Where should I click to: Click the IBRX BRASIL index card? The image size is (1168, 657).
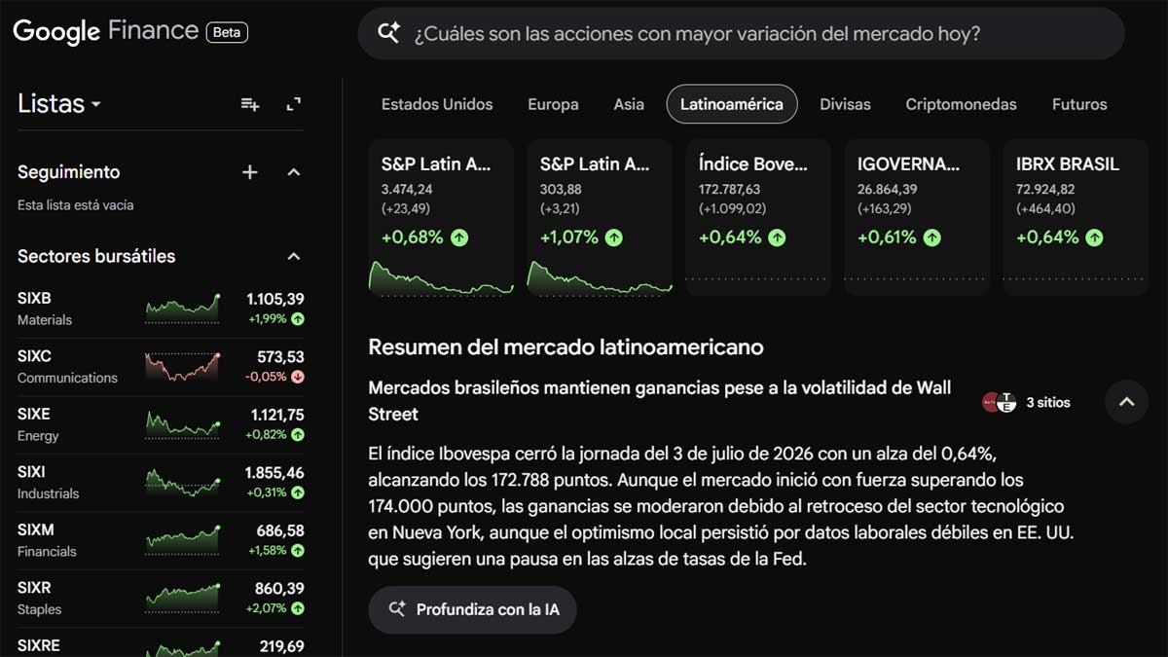pyautogui.click(x=1076, y=217)
